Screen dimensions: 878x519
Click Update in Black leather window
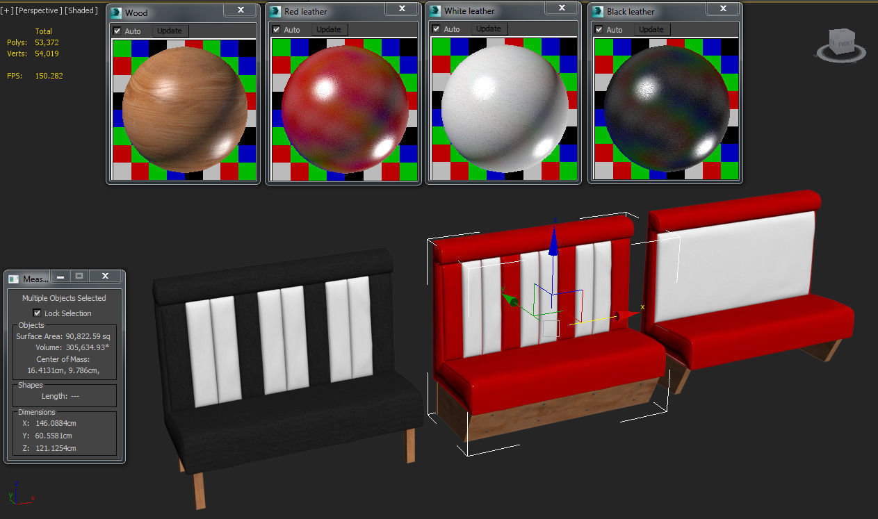651,29
